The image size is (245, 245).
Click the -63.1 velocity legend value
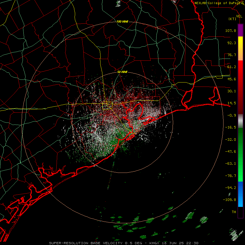[x=231, y=164]
